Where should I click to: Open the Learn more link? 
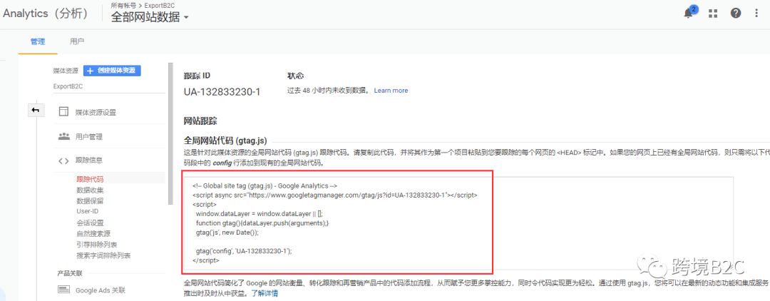click(x=391, y=91)
